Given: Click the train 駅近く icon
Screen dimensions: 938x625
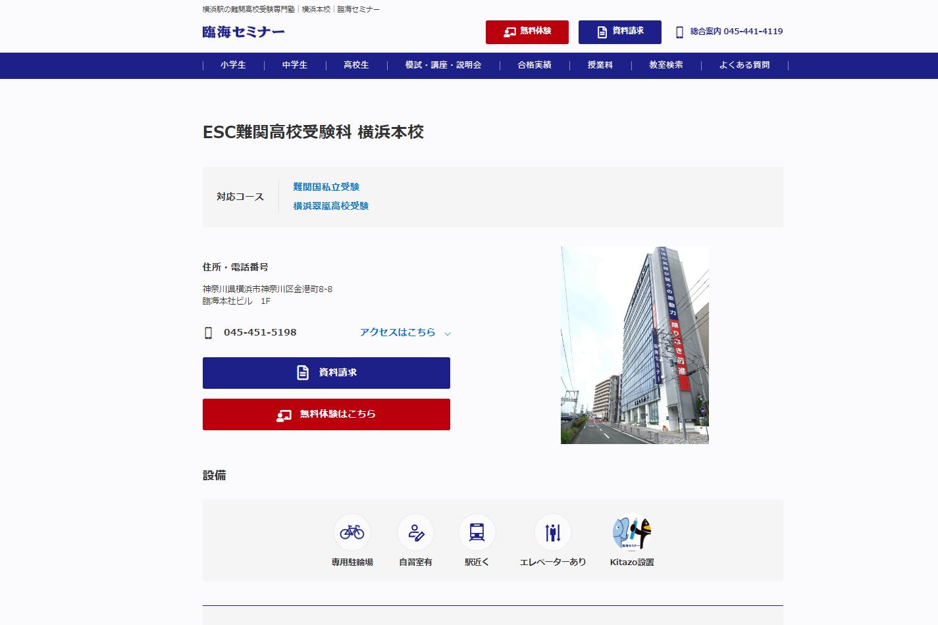Looking at the screenshot, I should point(477,532).
